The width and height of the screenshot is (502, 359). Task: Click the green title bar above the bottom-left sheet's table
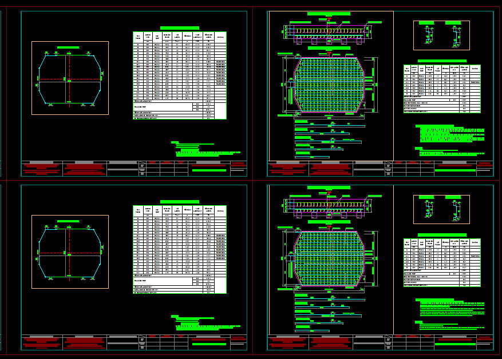pyautogui.click(x=180, y=202)
